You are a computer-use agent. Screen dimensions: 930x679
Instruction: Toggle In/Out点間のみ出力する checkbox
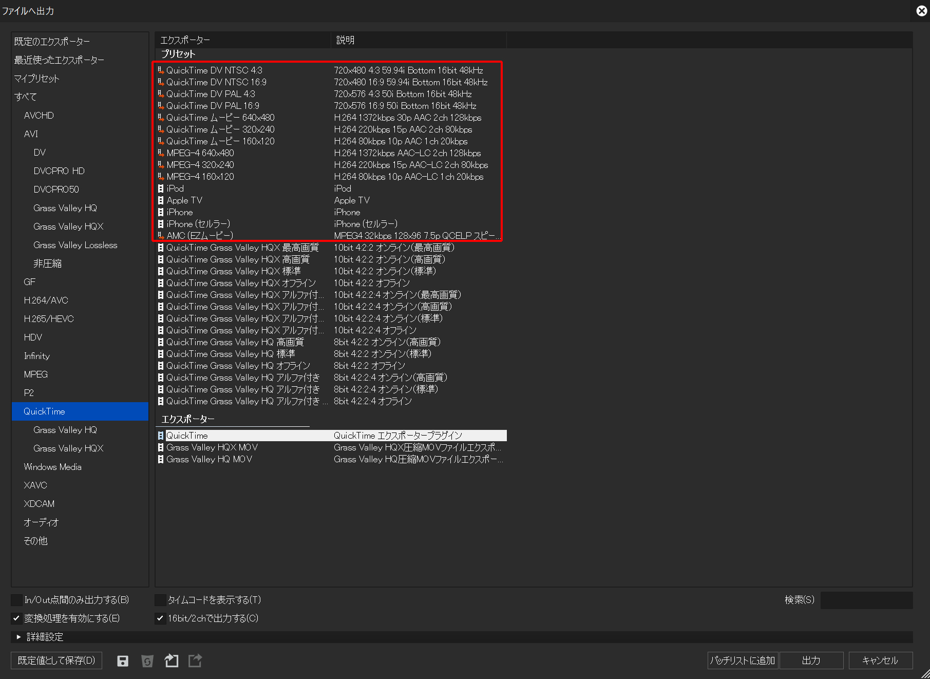[x=17, y=600]
